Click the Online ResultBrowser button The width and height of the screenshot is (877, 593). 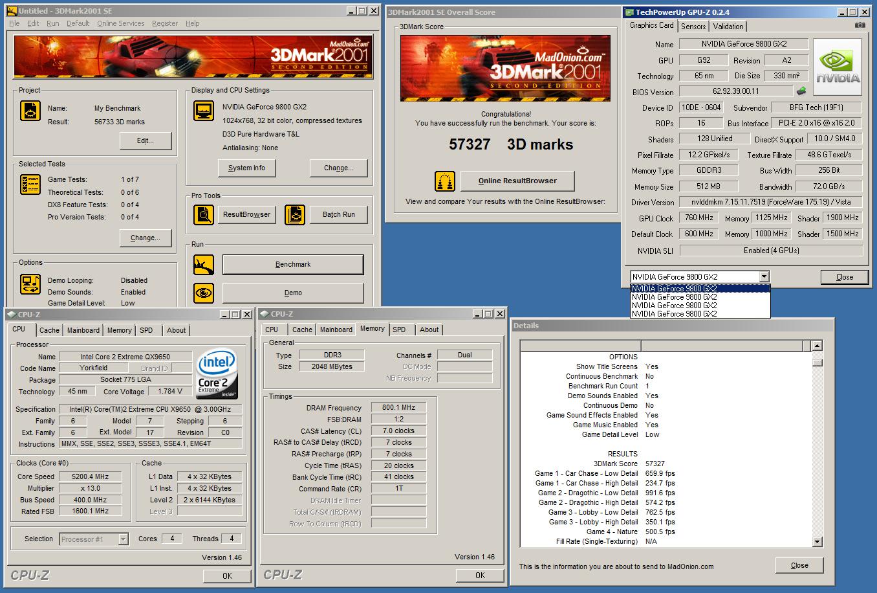point(517,181)
